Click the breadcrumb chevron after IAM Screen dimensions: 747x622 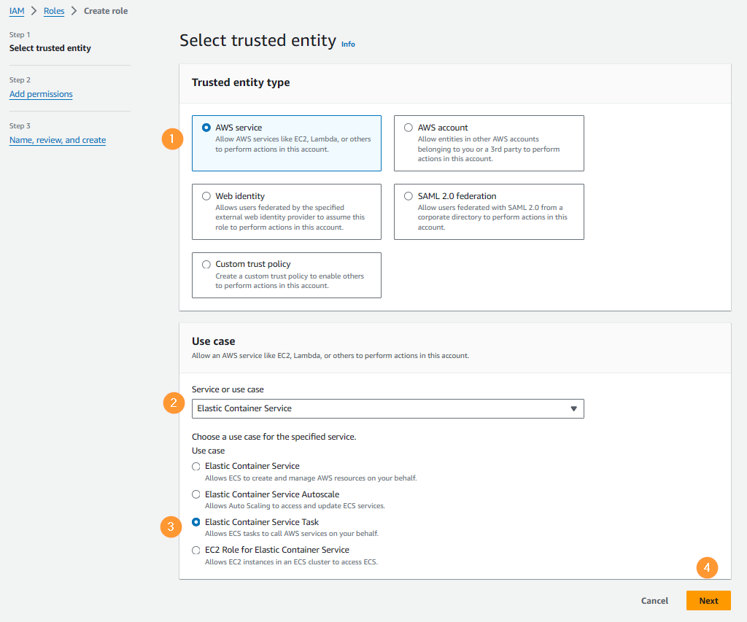[34, 11]
